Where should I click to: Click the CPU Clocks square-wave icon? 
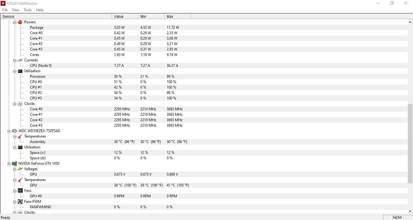click(20, 104)
